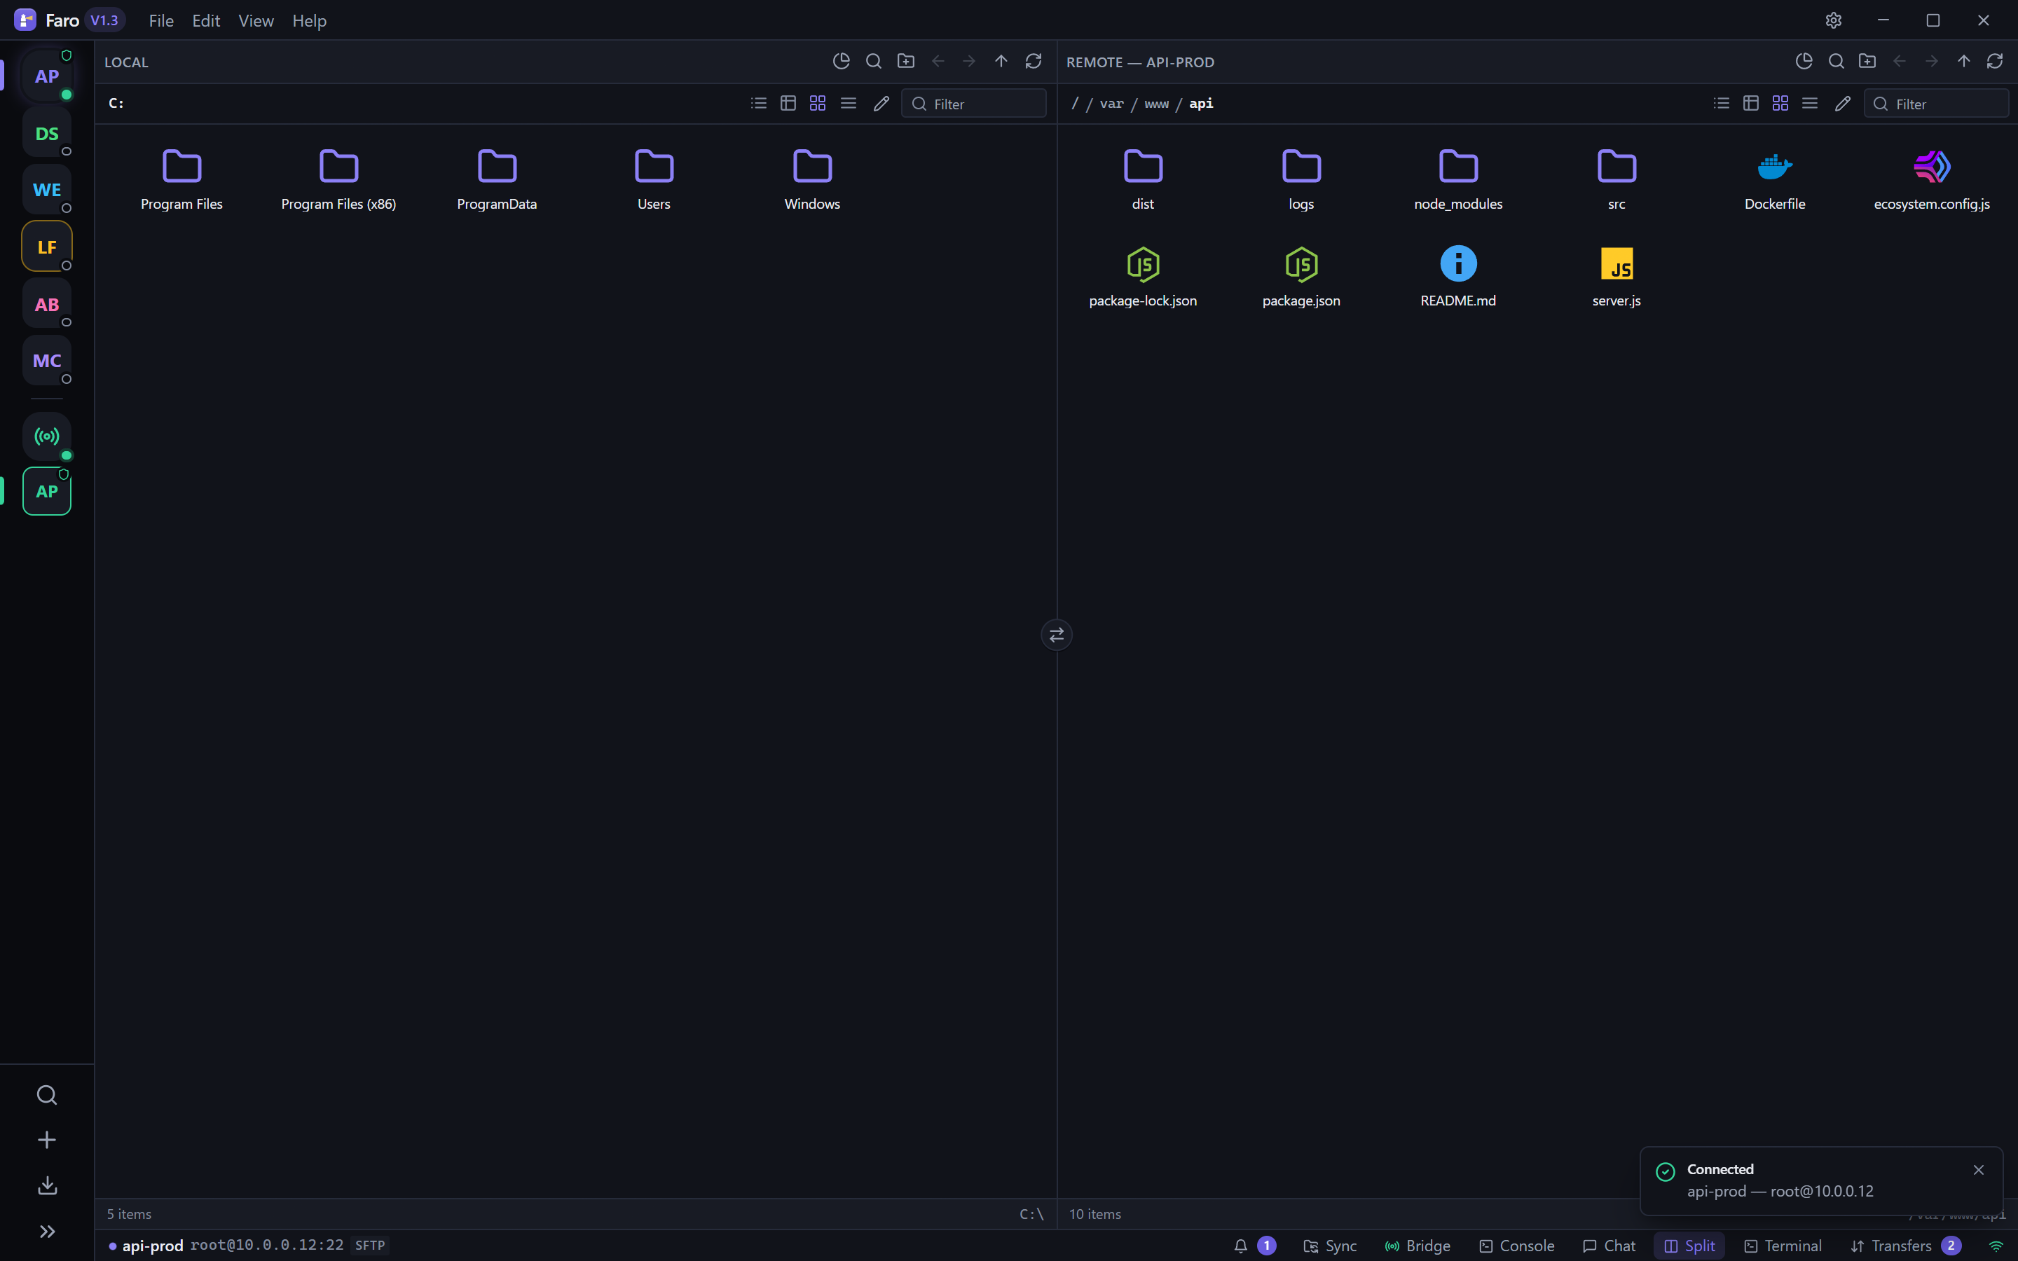Switch Remote pane to table view
The height and width of the screenshot is (1261, 2018).
tap(1750, 104)
